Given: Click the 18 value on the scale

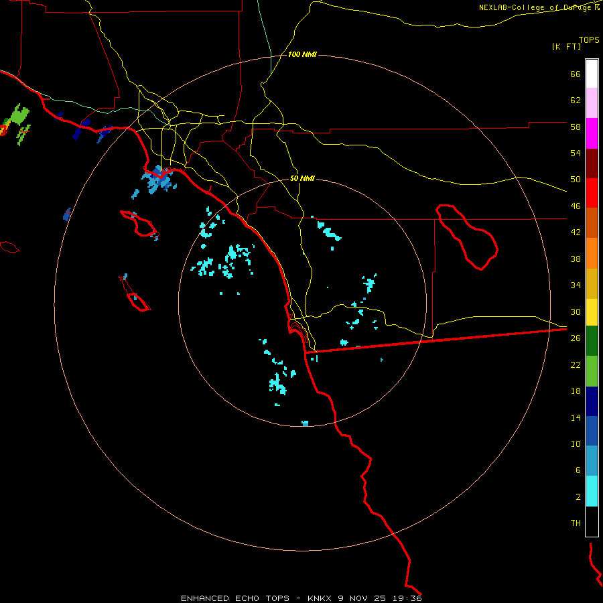Looking at the screenshot, I should coord(576,391).
